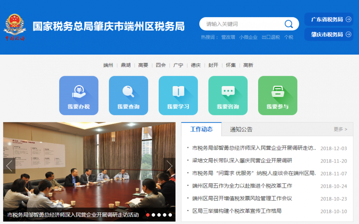
Task: Expand the 更多 news list
Action: pyautogui.click(x=340, y=129)
